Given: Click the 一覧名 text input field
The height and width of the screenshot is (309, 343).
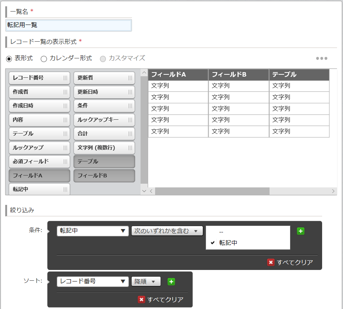Looking at the screenshot, I should click(69, 25).
